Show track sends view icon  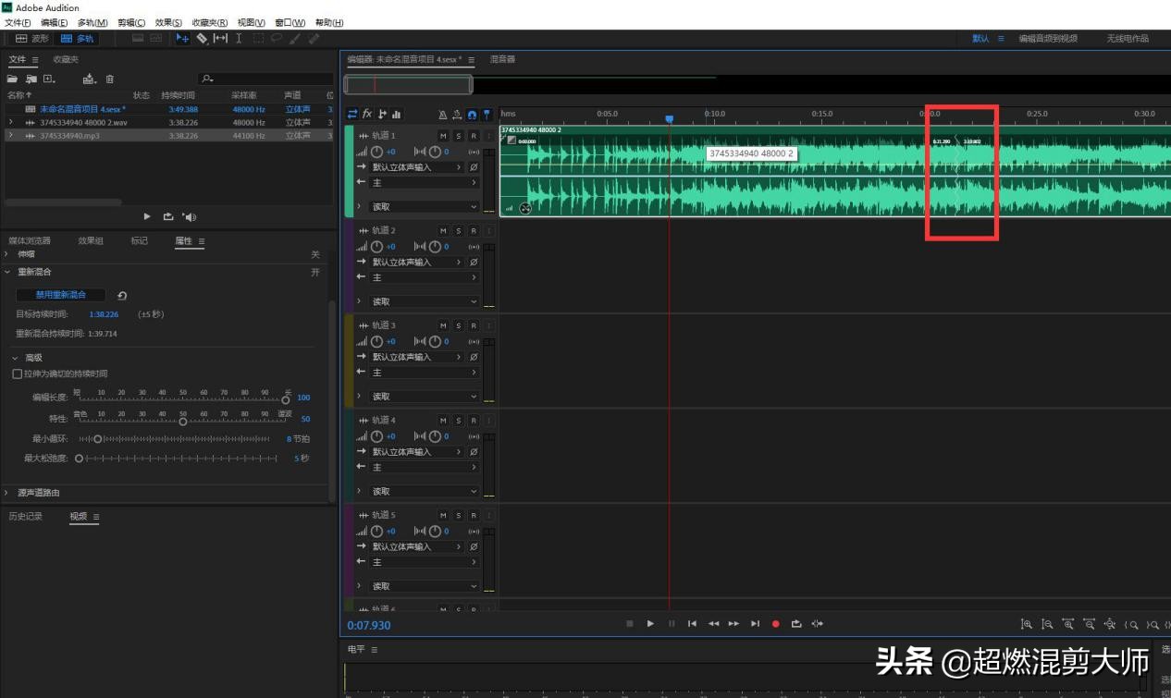click(382, 115)
